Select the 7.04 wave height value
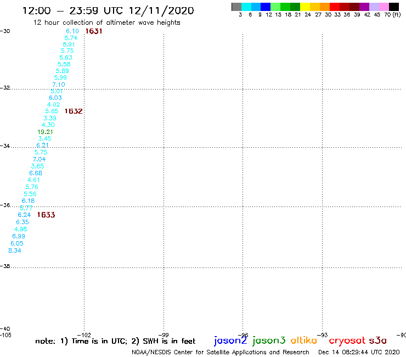406x357 pixels. [39, 159]
